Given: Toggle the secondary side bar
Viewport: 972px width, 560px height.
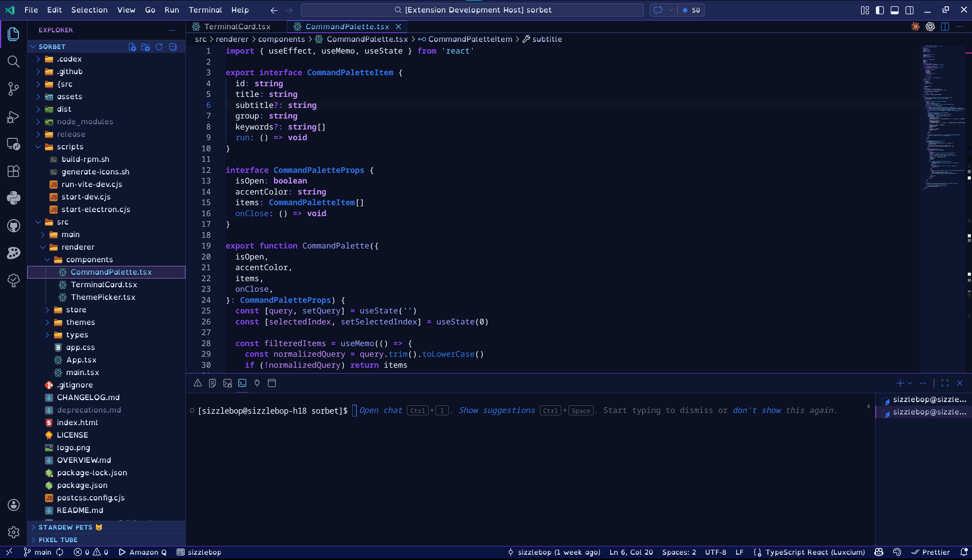Looking at the screenshot, I should 909,10.
